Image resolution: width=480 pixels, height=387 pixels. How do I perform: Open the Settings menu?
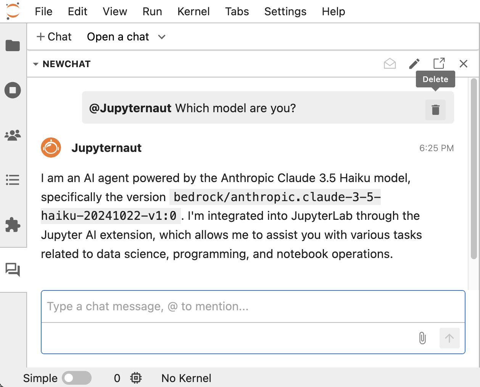285,11
